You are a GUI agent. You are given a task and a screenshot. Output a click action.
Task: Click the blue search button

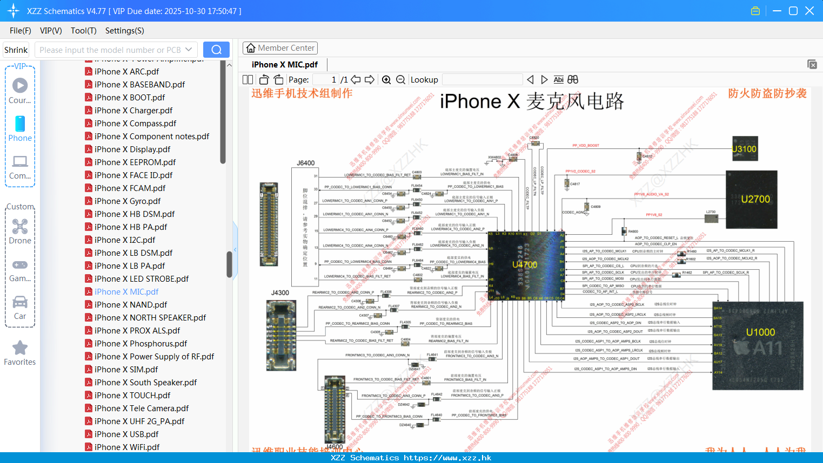pos(216,50)
